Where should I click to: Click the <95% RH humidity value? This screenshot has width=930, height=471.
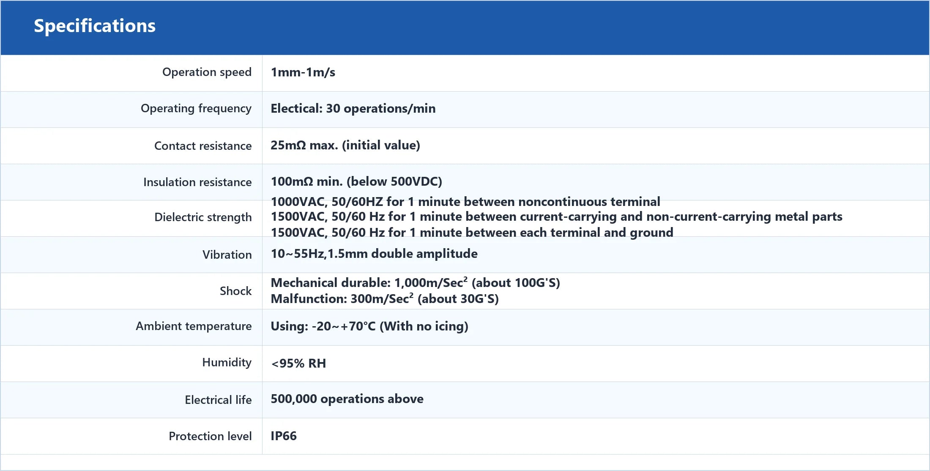point(298,363)
